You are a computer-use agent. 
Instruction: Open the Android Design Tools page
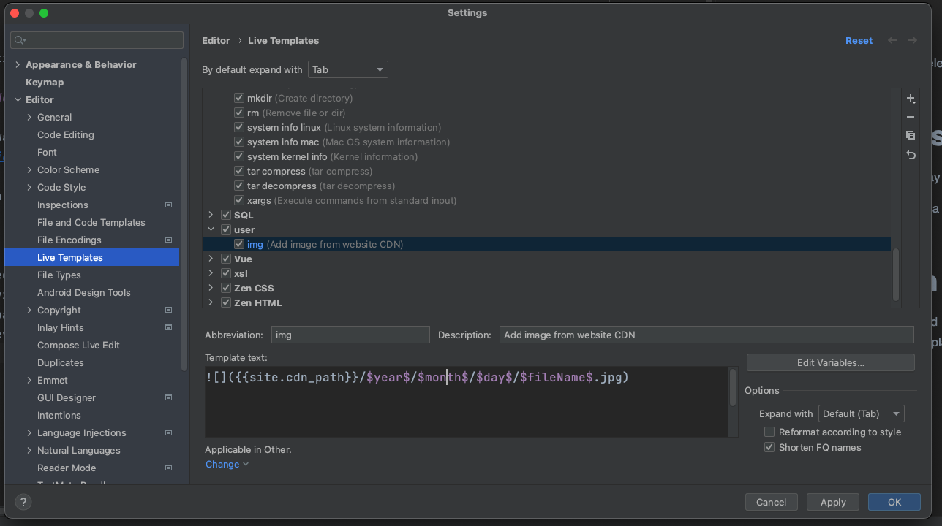point(84,292)
